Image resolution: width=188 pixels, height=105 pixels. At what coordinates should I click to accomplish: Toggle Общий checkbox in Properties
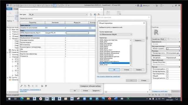pos(167,76)
